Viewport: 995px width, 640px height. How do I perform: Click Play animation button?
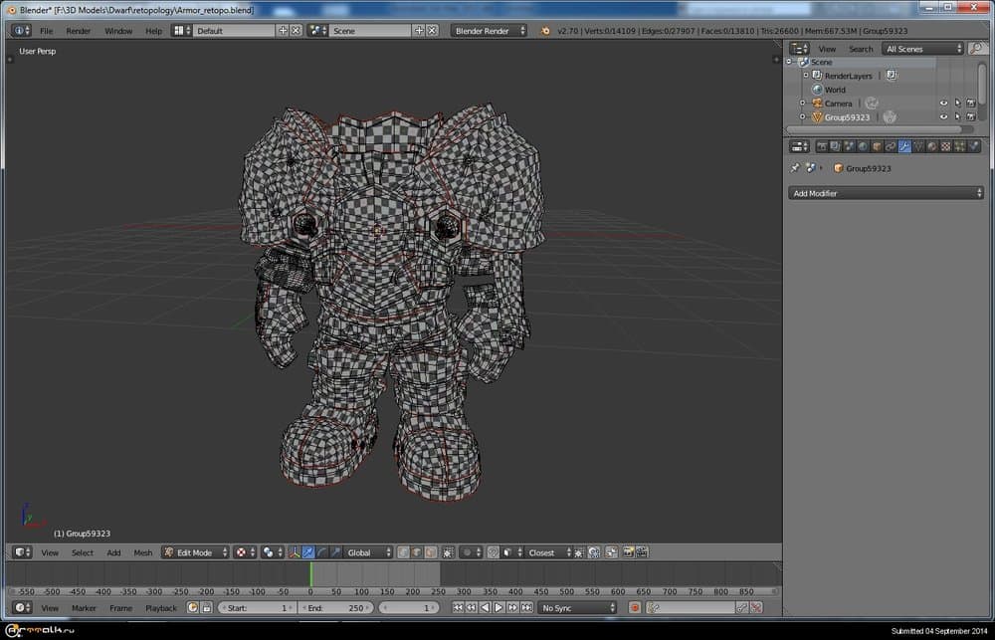coord(498,607)
